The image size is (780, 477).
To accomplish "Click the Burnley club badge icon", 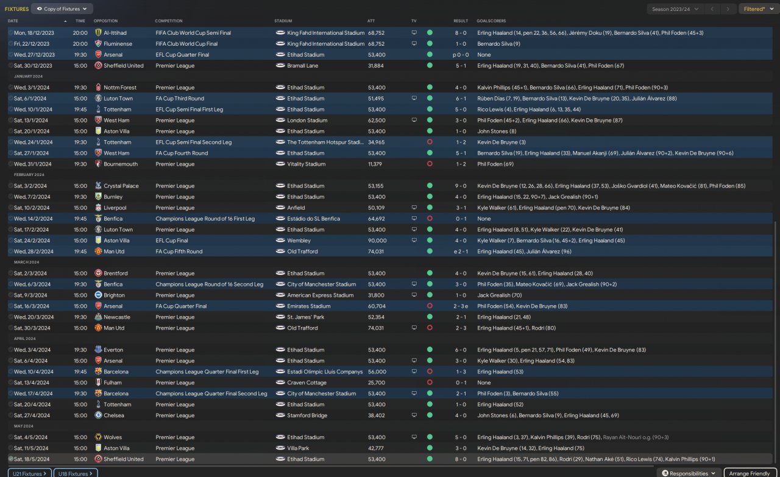I will coord(98,197).
